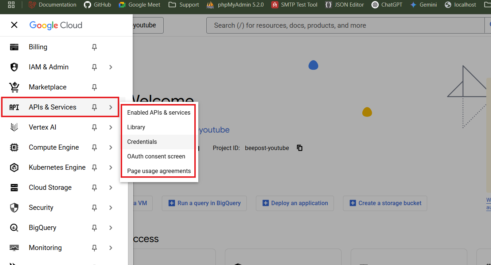Open the phpMyAdmin 5.2.0 bookmark

pos(235,5)
